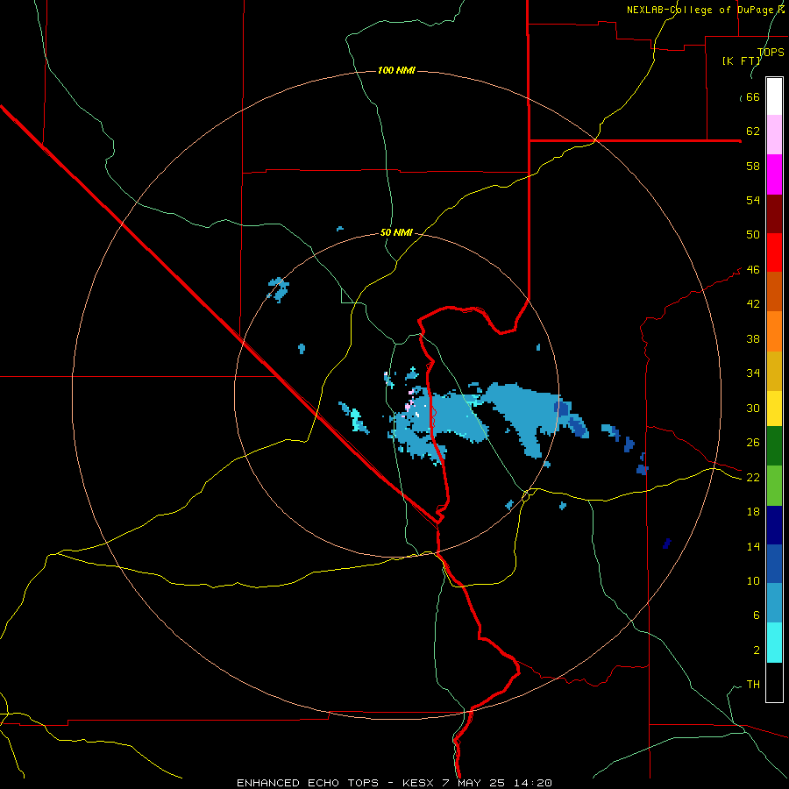Click the magenta legend swatch
This screenshot has width=789, height=789.
774,174
